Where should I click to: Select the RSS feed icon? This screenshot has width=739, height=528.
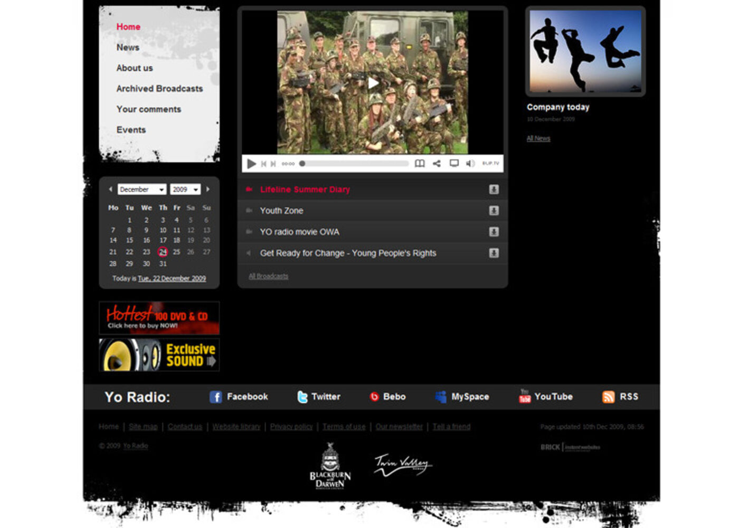pyautogui.click(x=608, y=397)
